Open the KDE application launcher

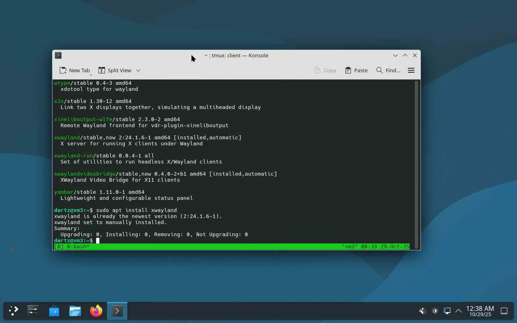(x=13, y=311)
